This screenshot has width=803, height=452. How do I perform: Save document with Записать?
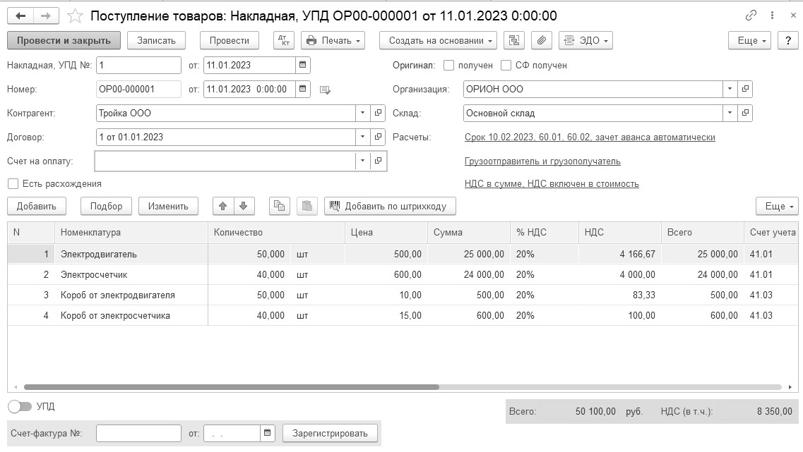tap(156, 40)
